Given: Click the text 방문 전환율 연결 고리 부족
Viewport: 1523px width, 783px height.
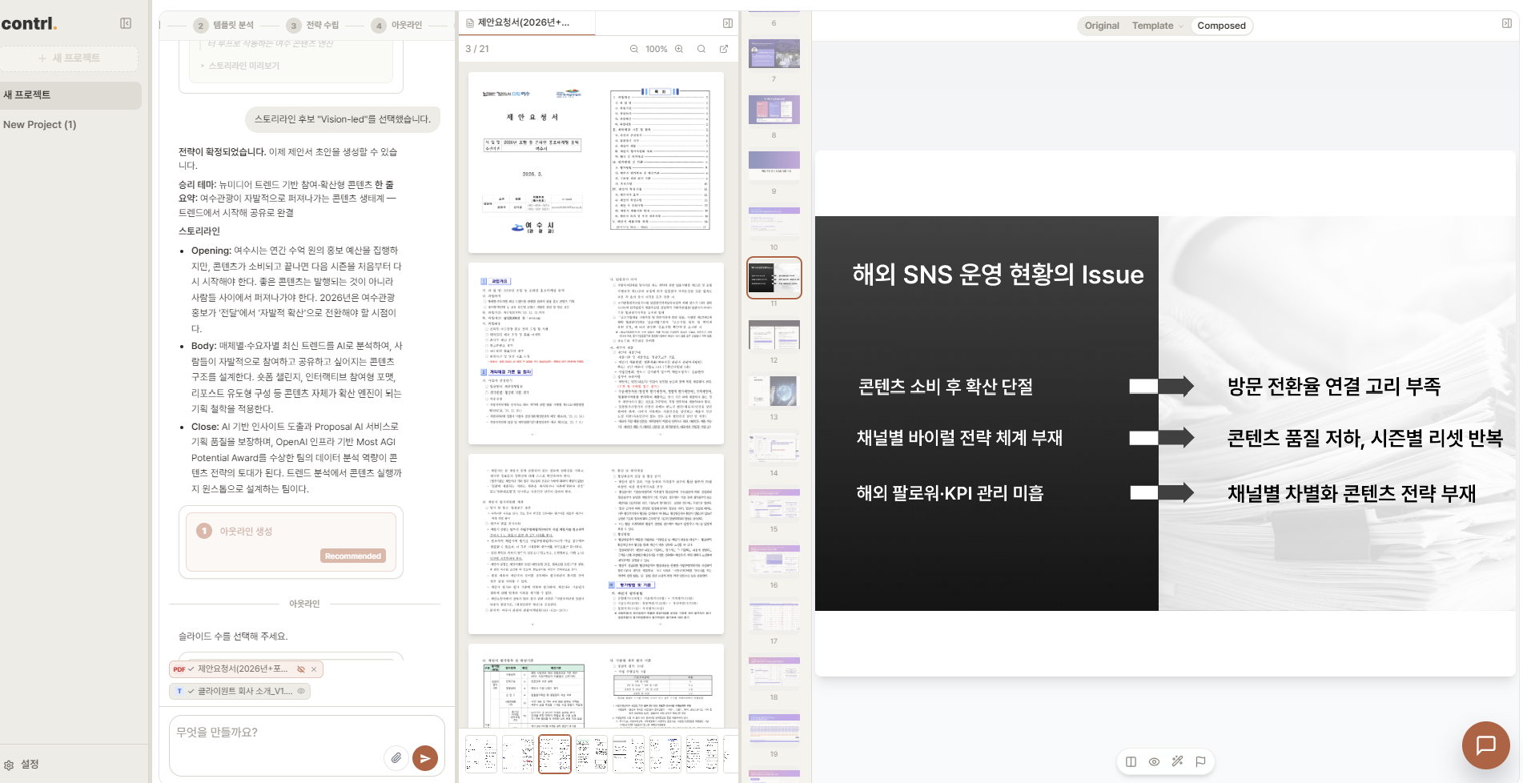Looking at the screenshot, I should coord(1334,387).
